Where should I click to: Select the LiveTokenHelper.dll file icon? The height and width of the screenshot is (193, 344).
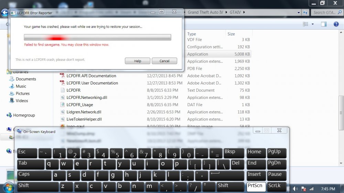tap(63, 119)
